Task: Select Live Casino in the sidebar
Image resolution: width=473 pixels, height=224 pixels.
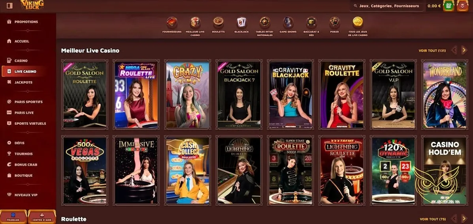Action: pyautogui.click(x=23, y=72)
